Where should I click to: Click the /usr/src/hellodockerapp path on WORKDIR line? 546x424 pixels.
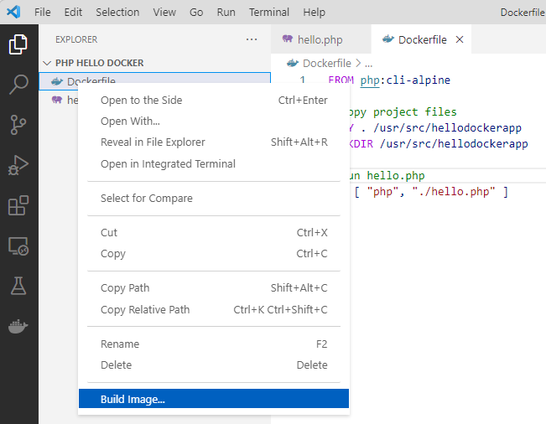[x=454, y=143]
